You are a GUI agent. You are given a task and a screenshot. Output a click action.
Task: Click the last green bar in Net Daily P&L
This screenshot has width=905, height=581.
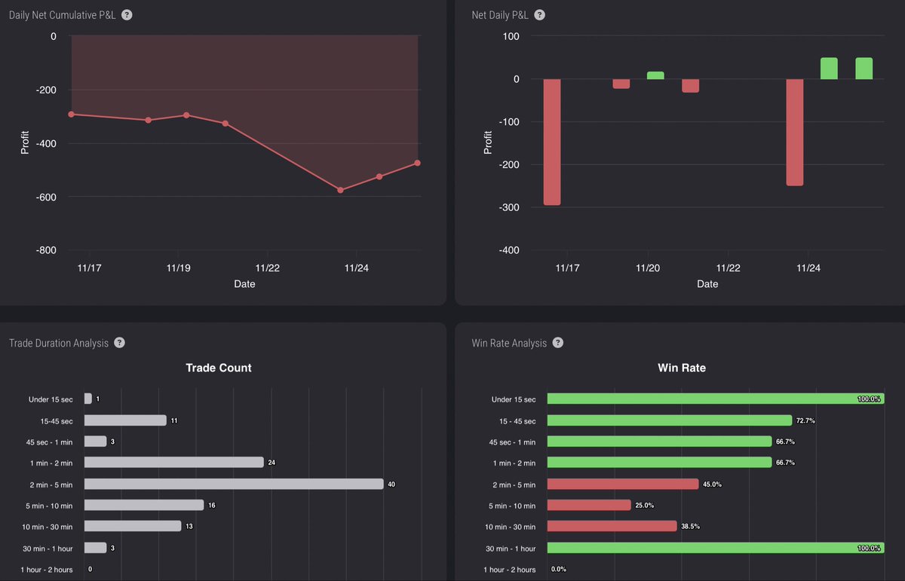click(x=864, y=69)
